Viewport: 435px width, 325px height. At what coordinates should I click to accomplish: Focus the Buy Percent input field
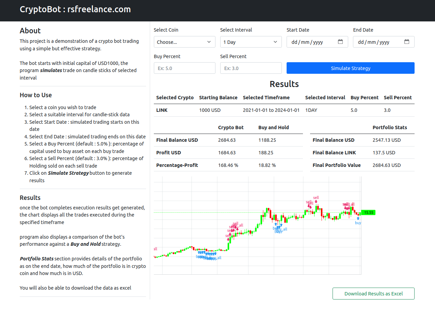click(184, 68)
